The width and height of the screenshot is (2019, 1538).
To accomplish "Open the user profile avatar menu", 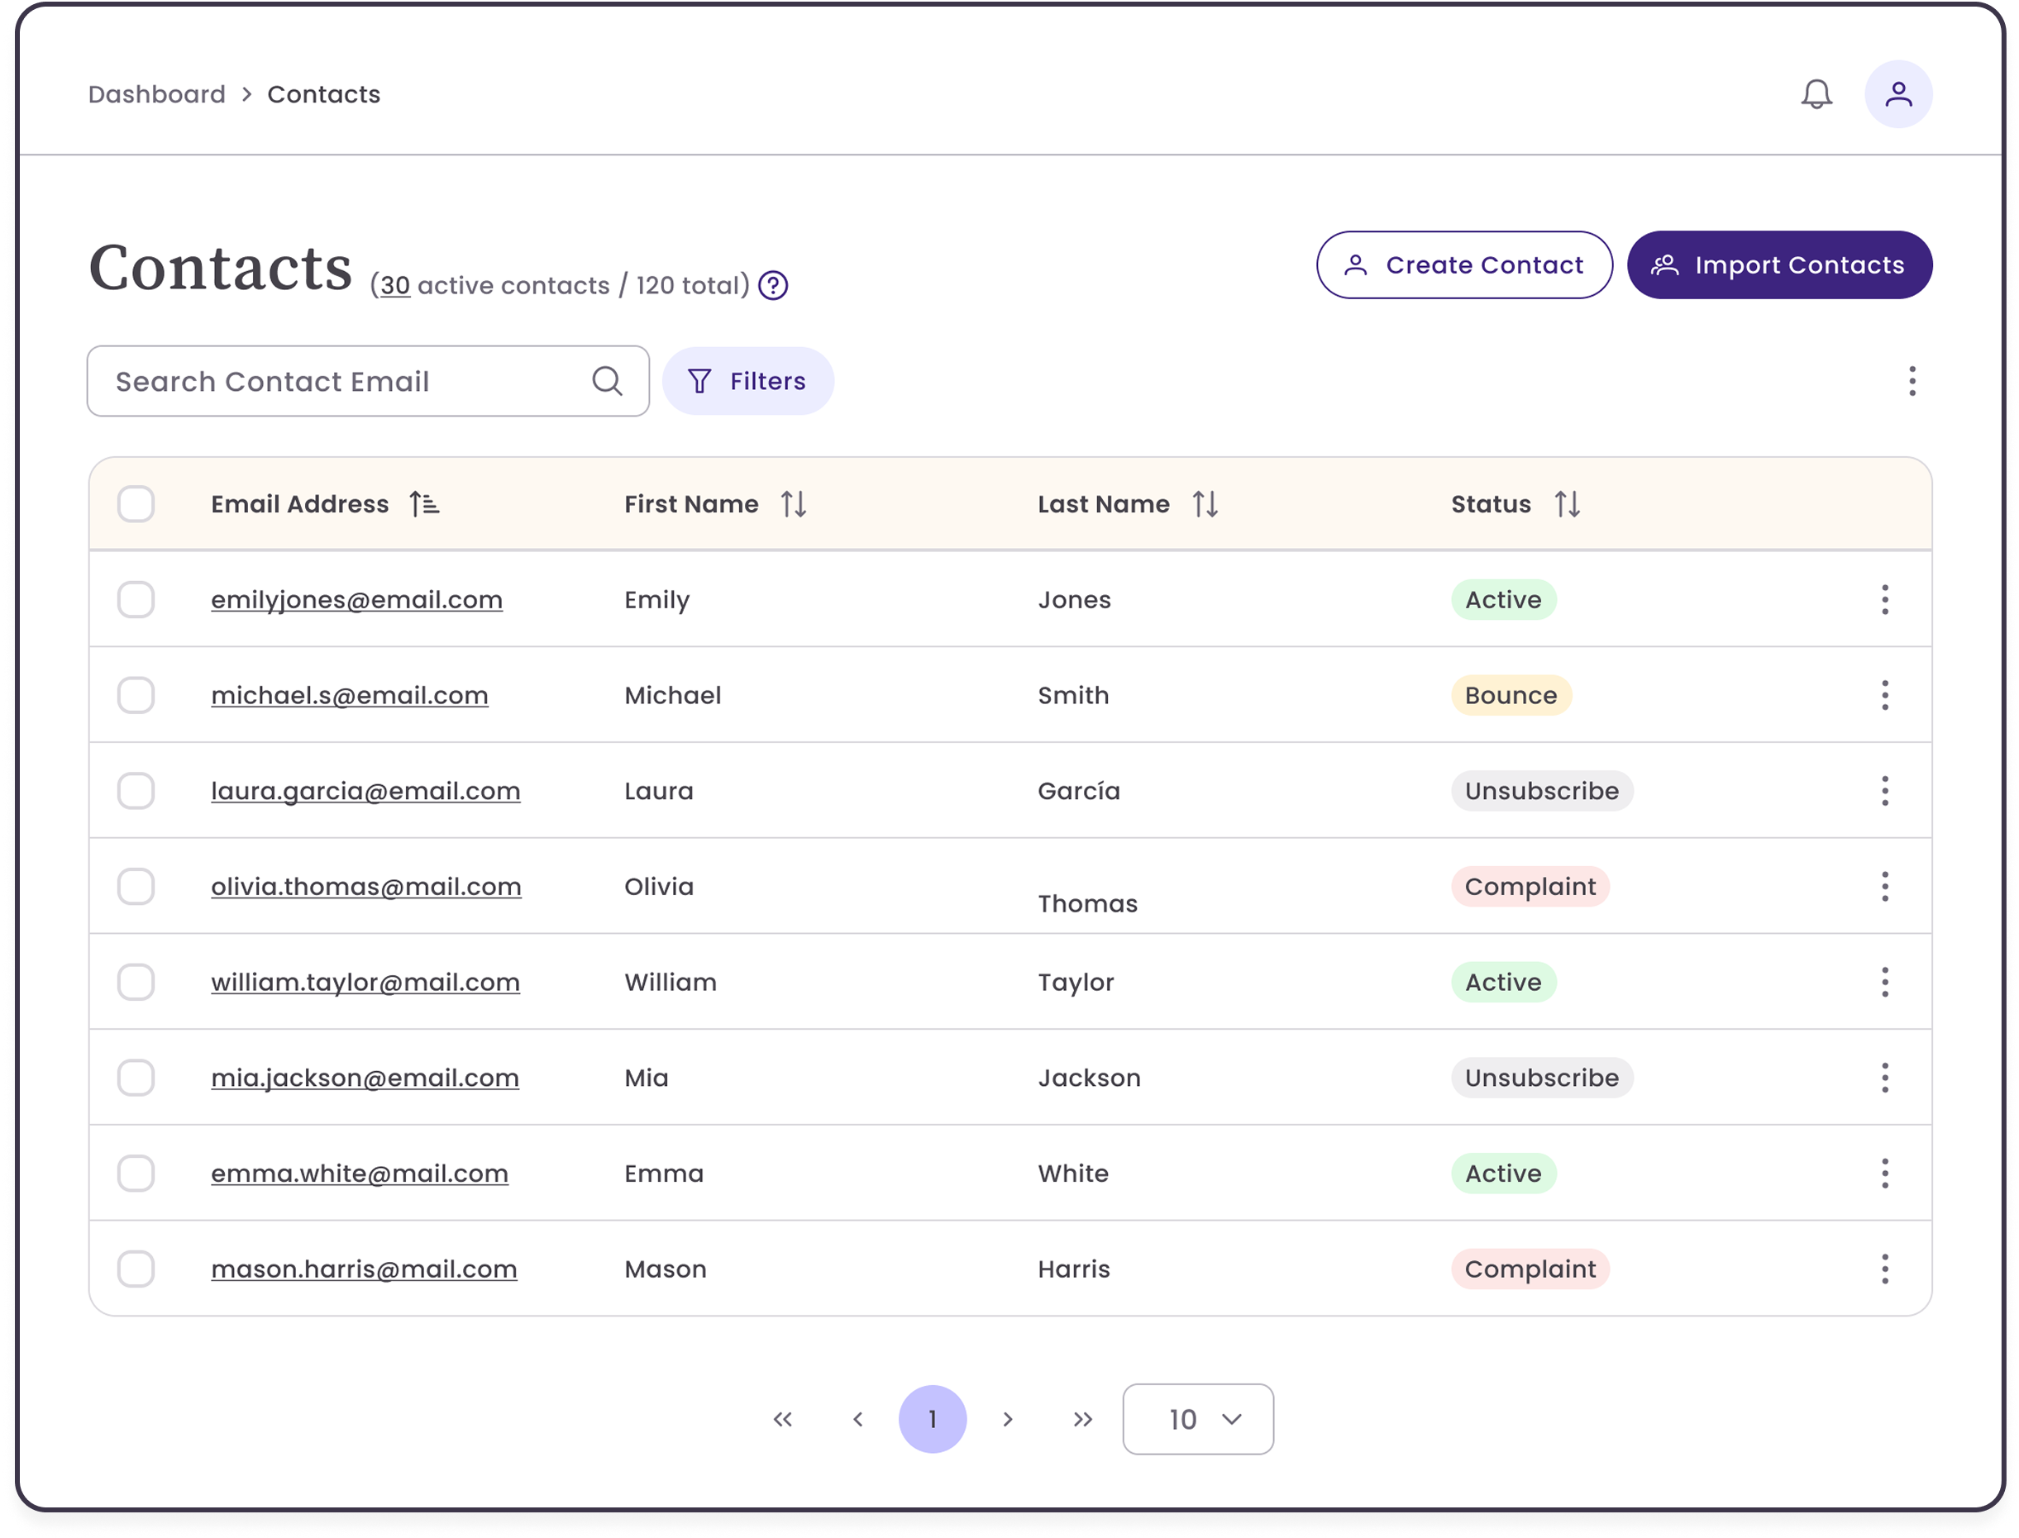I will coord(1898,93).
